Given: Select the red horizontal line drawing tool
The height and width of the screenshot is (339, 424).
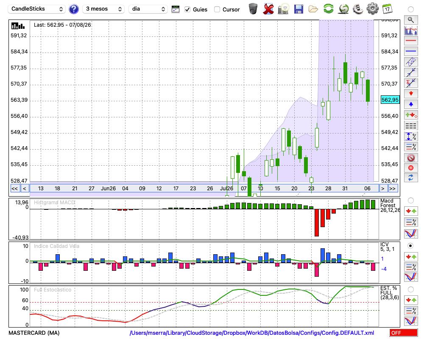Looking at the screenshot, I should (411, 41).
